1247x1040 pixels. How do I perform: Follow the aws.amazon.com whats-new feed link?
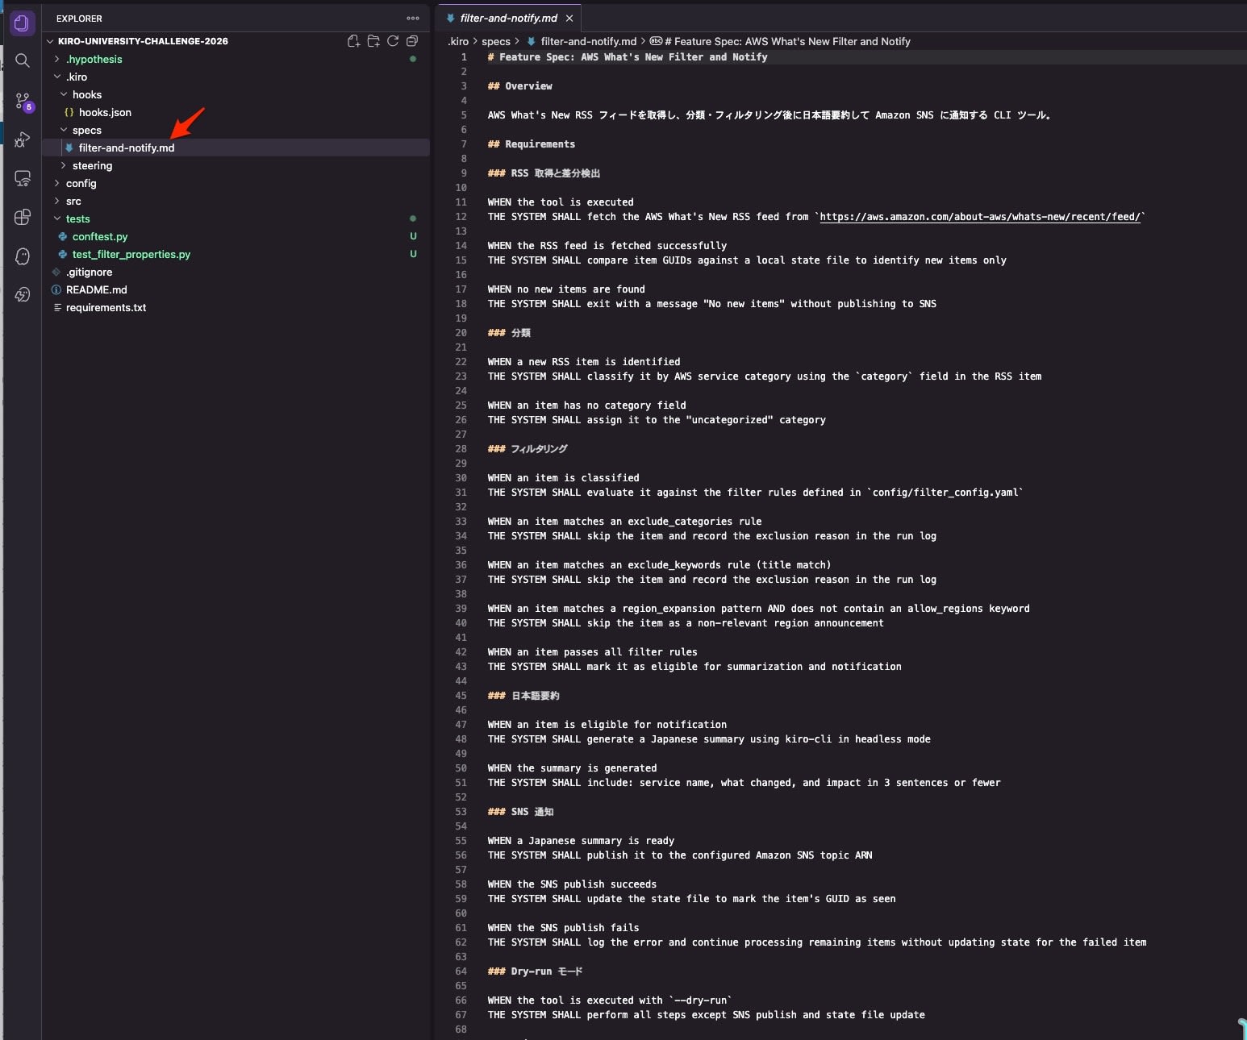pyautogui.click(x=980, y=217)
